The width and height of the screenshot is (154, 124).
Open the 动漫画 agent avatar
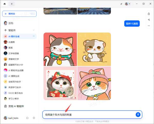[x=5, y=42]
